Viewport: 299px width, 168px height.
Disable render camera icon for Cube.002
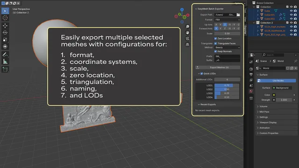click(x=295, y=19)
